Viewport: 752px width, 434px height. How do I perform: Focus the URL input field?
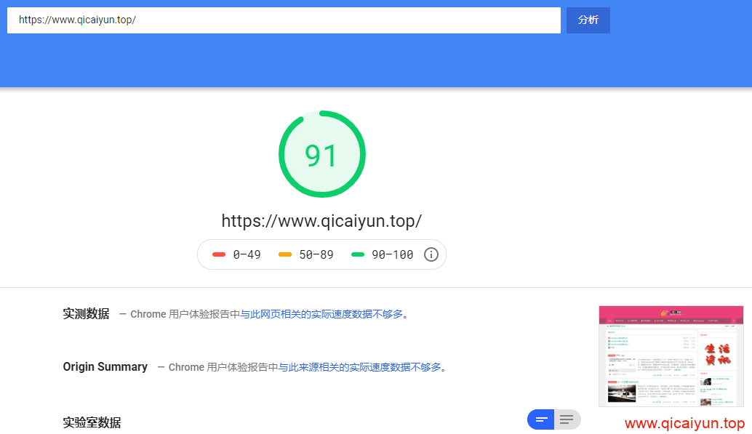(284, 20)
